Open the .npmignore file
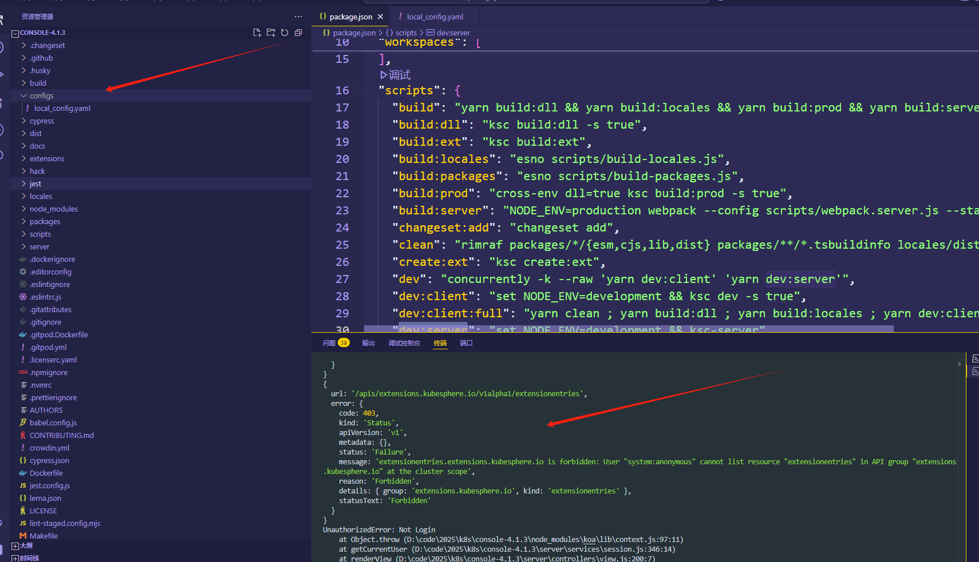This screenshot has height=562, width=979. (x=49, y=372)
